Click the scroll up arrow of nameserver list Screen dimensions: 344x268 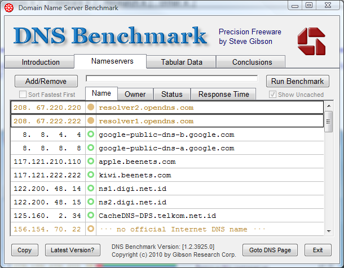(329, 106)
